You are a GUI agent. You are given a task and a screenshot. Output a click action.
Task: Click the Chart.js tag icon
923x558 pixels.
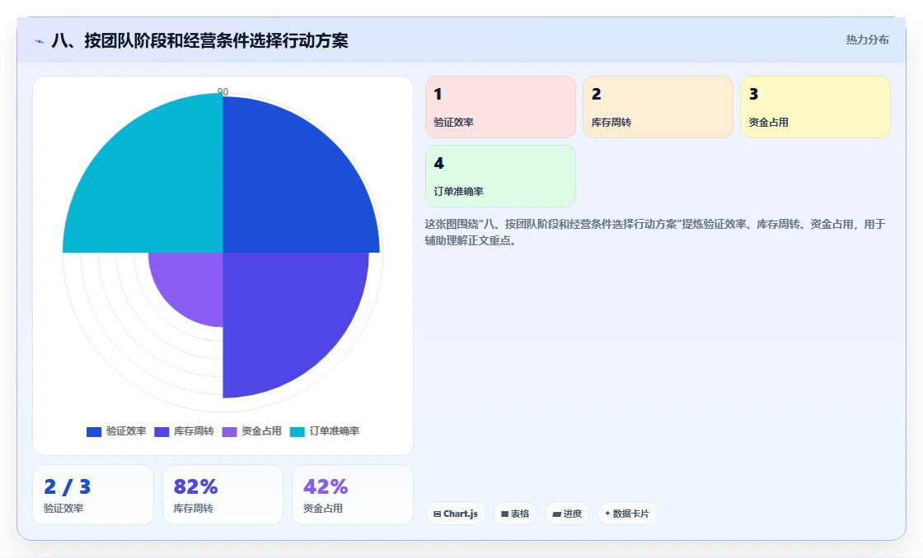(x=438, y=514)
